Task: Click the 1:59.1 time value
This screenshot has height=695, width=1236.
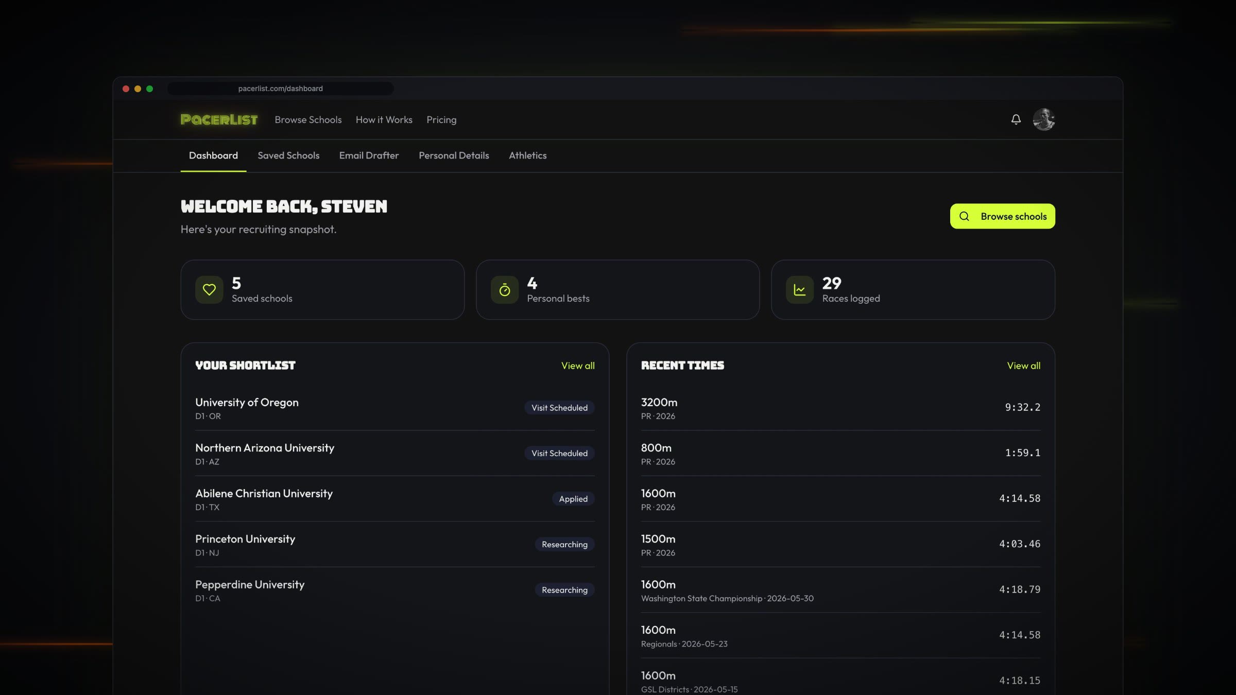Action: 1022,453
